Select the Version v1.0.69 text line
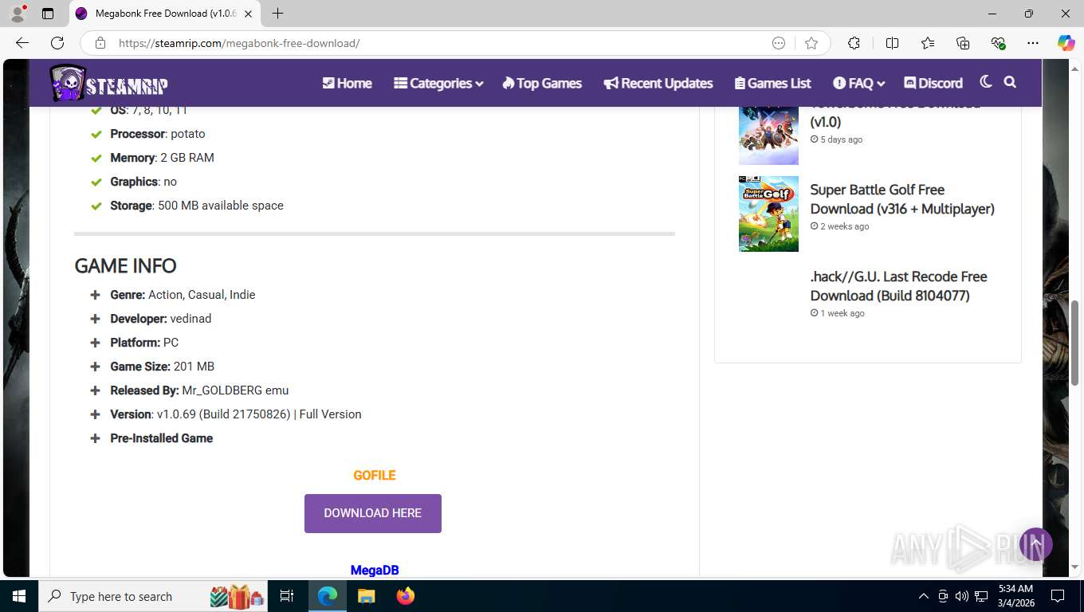Image resolution: width=1084 pixels, height=612 pixels. [x=236, y=414]
